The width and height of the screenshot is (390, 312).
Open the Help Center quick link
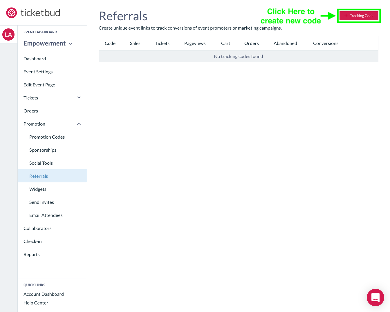[36, 303]
